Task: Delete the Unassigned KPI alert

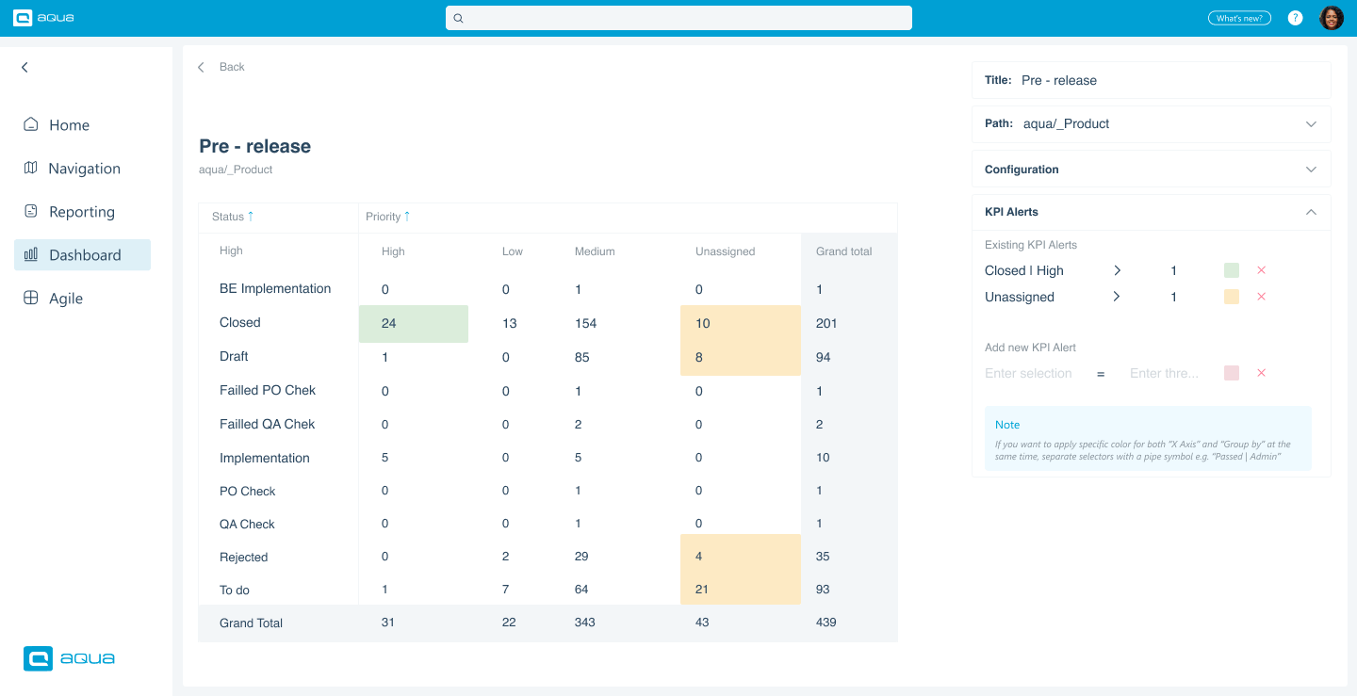Action: (x=1262, y=297)
